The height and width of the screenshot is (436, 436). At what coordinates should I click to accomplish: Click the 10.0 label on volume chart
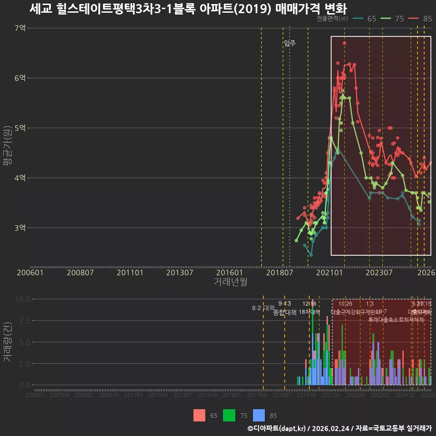(23, 299)
